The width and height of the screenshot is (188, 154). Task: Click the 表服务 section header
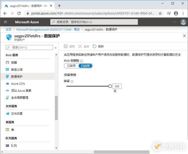pyautogui.click(x=10, y=122)
